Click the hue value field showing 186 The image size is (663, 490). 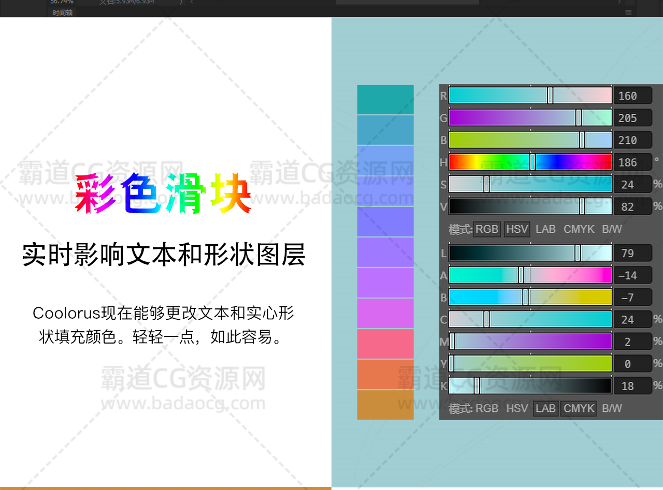(632, 162)
